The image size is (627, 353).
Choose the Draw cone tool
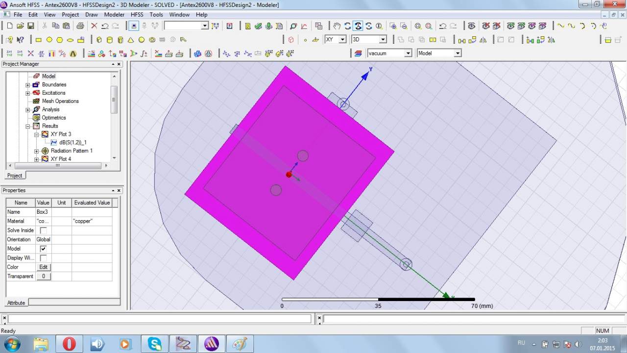coord(131,40)
